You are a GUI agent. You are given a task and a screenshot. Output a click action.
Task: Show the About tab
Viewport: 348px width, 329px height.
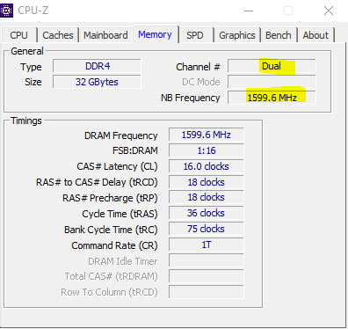[x=315, y=35]
